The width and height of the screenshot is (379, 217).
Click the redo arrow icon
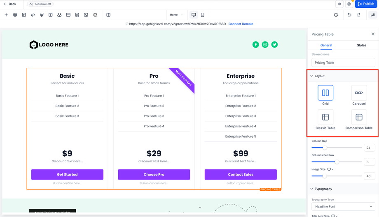(358, 15)
